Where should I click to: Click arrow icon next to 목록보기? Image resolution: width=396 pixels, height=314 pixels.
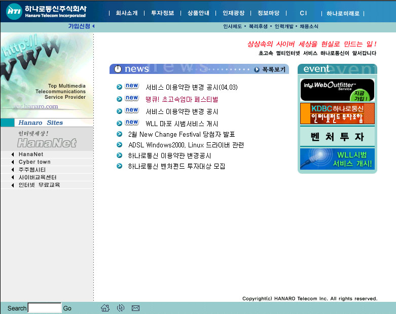tap(257, 69)
